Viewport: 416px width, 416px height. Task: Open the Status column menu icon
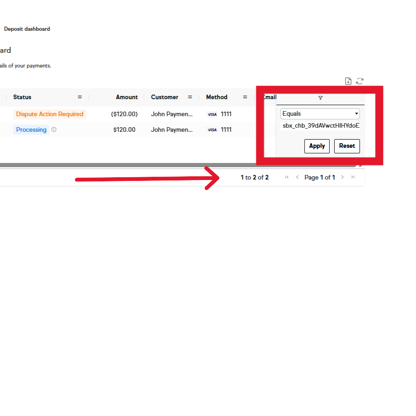pyautogui.click(x=80, y=97)
